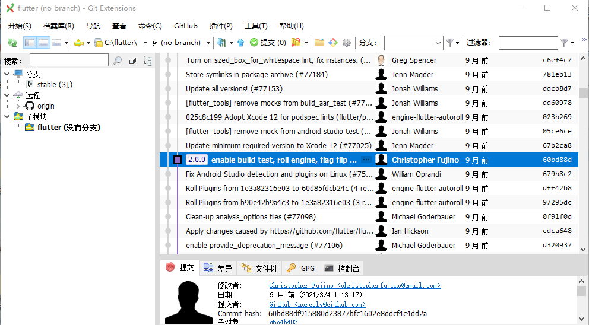Click the magnifier search icon
The image size is (589, 325).
(118, 60)
